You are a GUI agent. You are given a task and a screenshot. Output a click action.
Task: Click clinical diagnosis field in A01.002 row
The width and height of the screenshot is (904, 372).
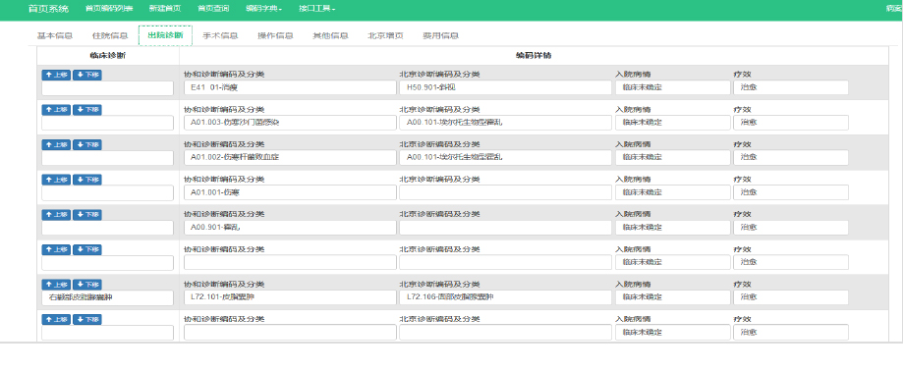pos(107,158)
